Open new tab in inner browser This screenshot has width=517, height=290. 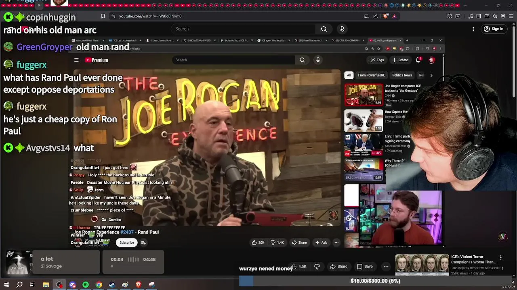(407, 40)
